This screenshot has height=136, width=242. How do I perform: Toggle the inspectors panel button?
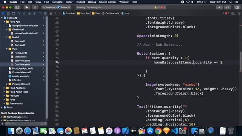click(x=237, y=8)
